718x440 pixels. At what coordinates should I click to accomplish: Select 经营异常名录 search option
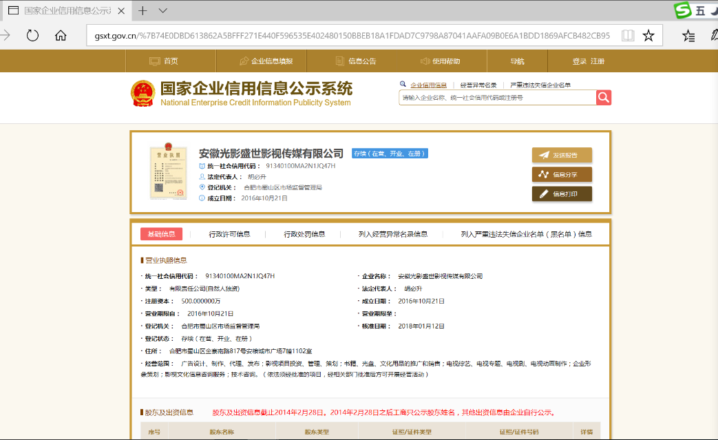tap(478, 85)
